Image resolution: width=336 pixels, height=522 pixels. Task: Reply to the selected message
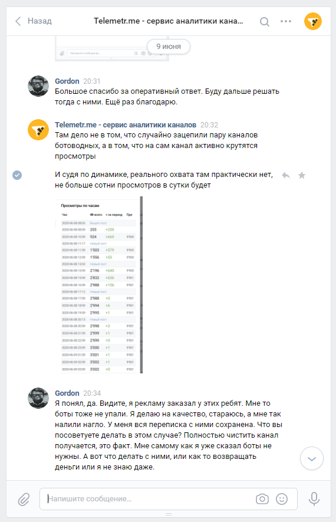286,175
